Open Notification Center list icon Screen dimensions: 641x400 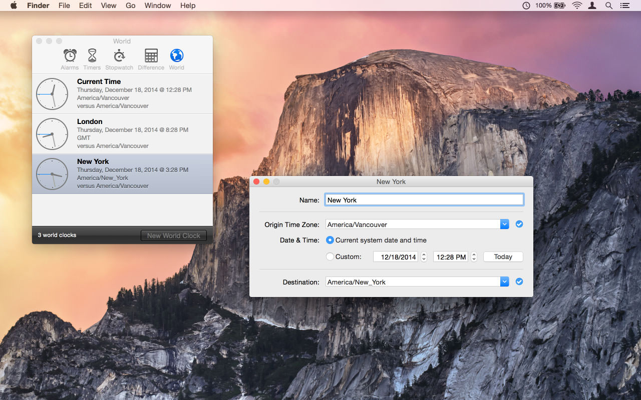click(624, 5)
